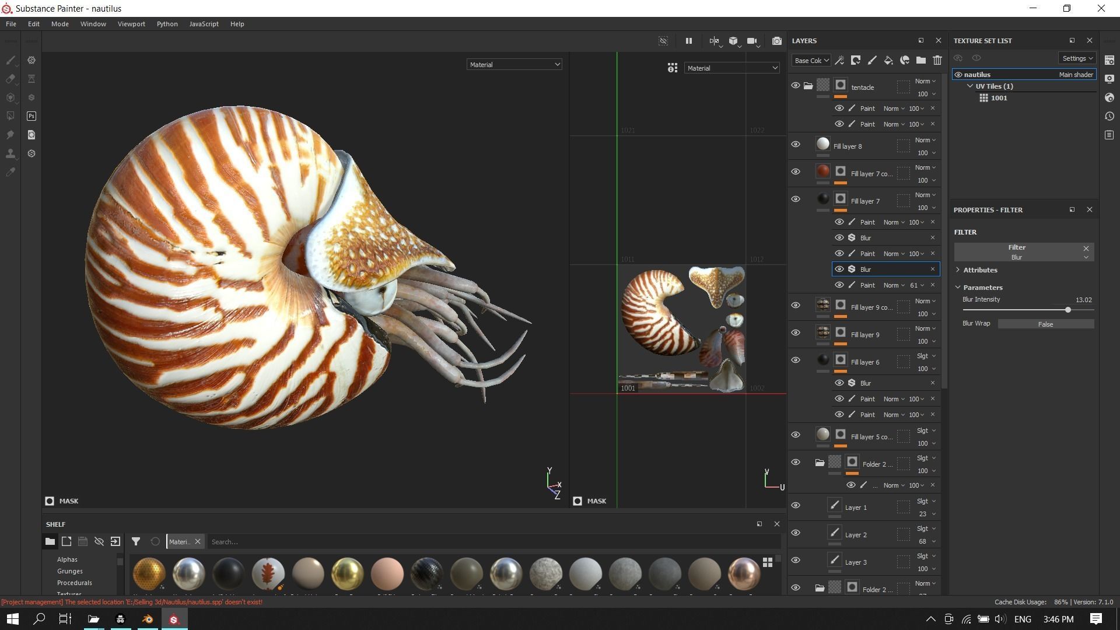This screenshot has height=630, width=1120.
Task: Delete selected layer with trash icon
Action: (937, 60)
